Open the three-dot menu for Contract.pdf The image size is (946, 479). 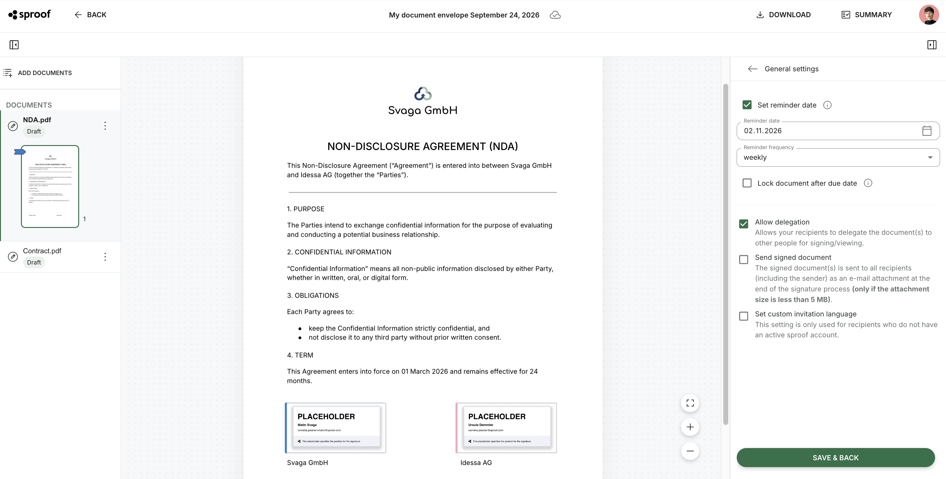pyautogui.click(x=105, y=257)
